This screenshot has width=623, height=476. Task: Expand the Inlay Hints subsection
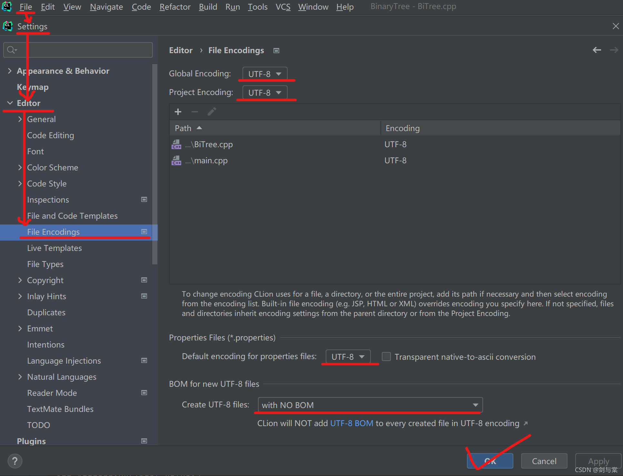[x=20, y=296]
